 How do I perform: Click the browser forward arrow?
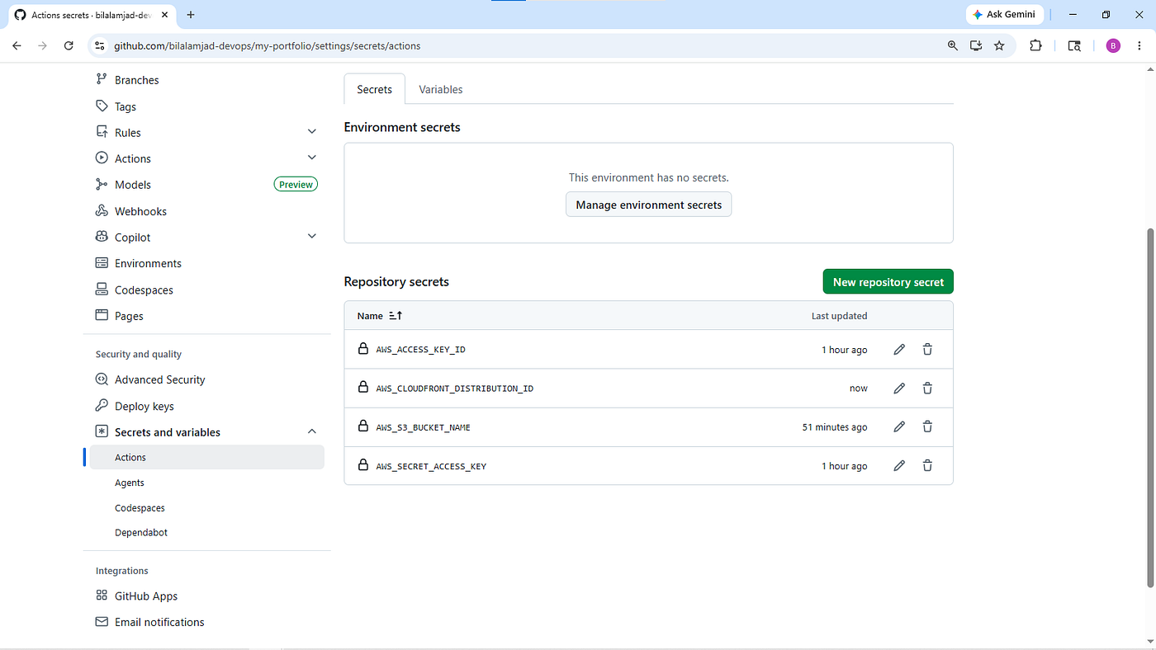pyautogui.click(x=43, y=46)
